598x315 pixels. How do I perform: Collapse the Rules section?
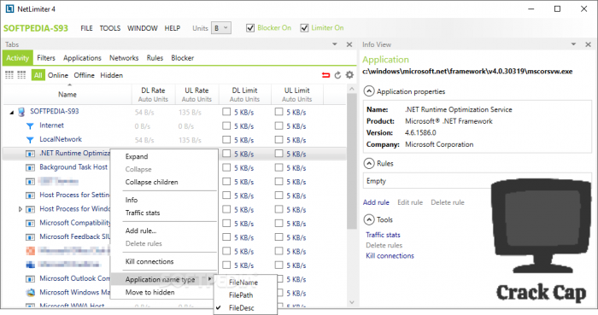pos(369,163)
